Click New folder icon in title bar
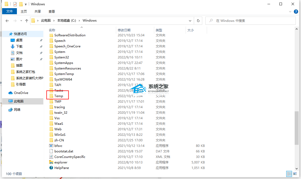The height and width of the screenshot is (179, 301). 21,4
